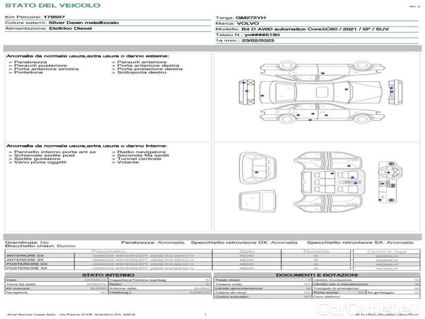Click the Cerchi in lega column header
This screenshot has width=425, height=319.
[x=386, y=251]
